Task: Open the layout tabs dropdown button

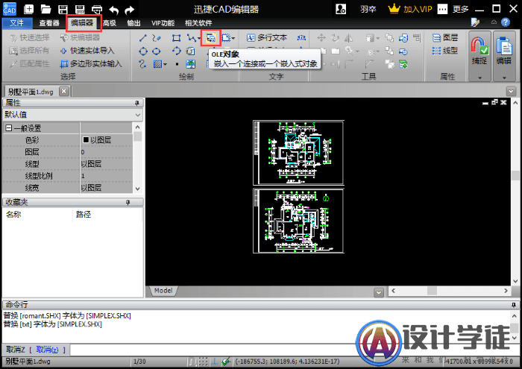Action: point(379,292)
